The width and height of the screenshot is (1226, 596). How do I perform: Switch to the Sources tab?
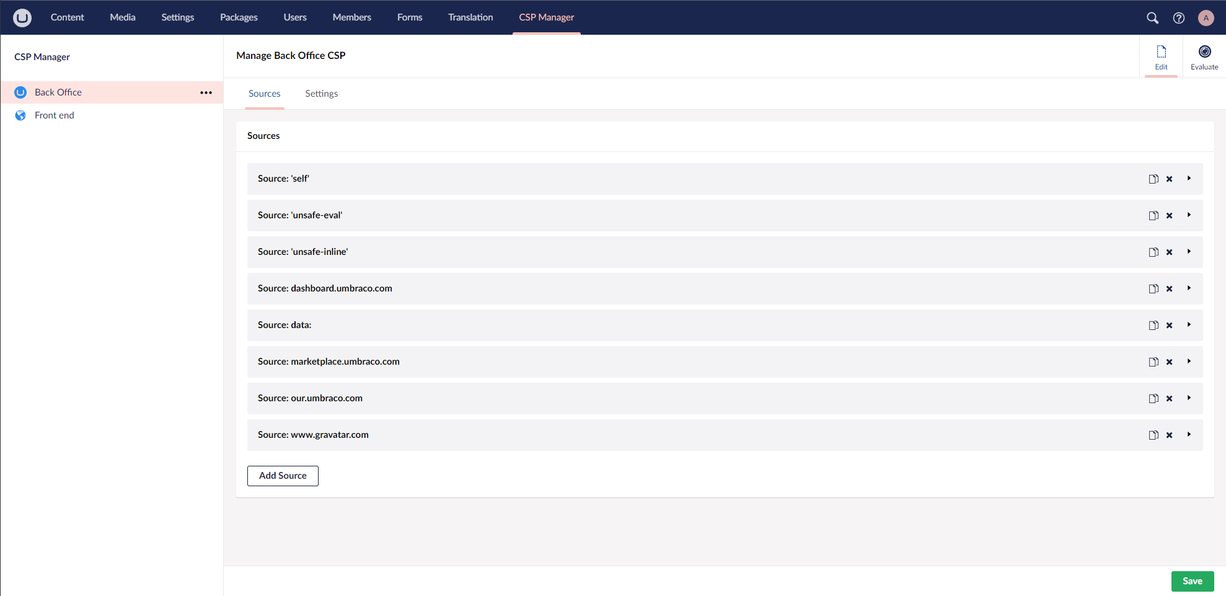(x=265, y=94)
